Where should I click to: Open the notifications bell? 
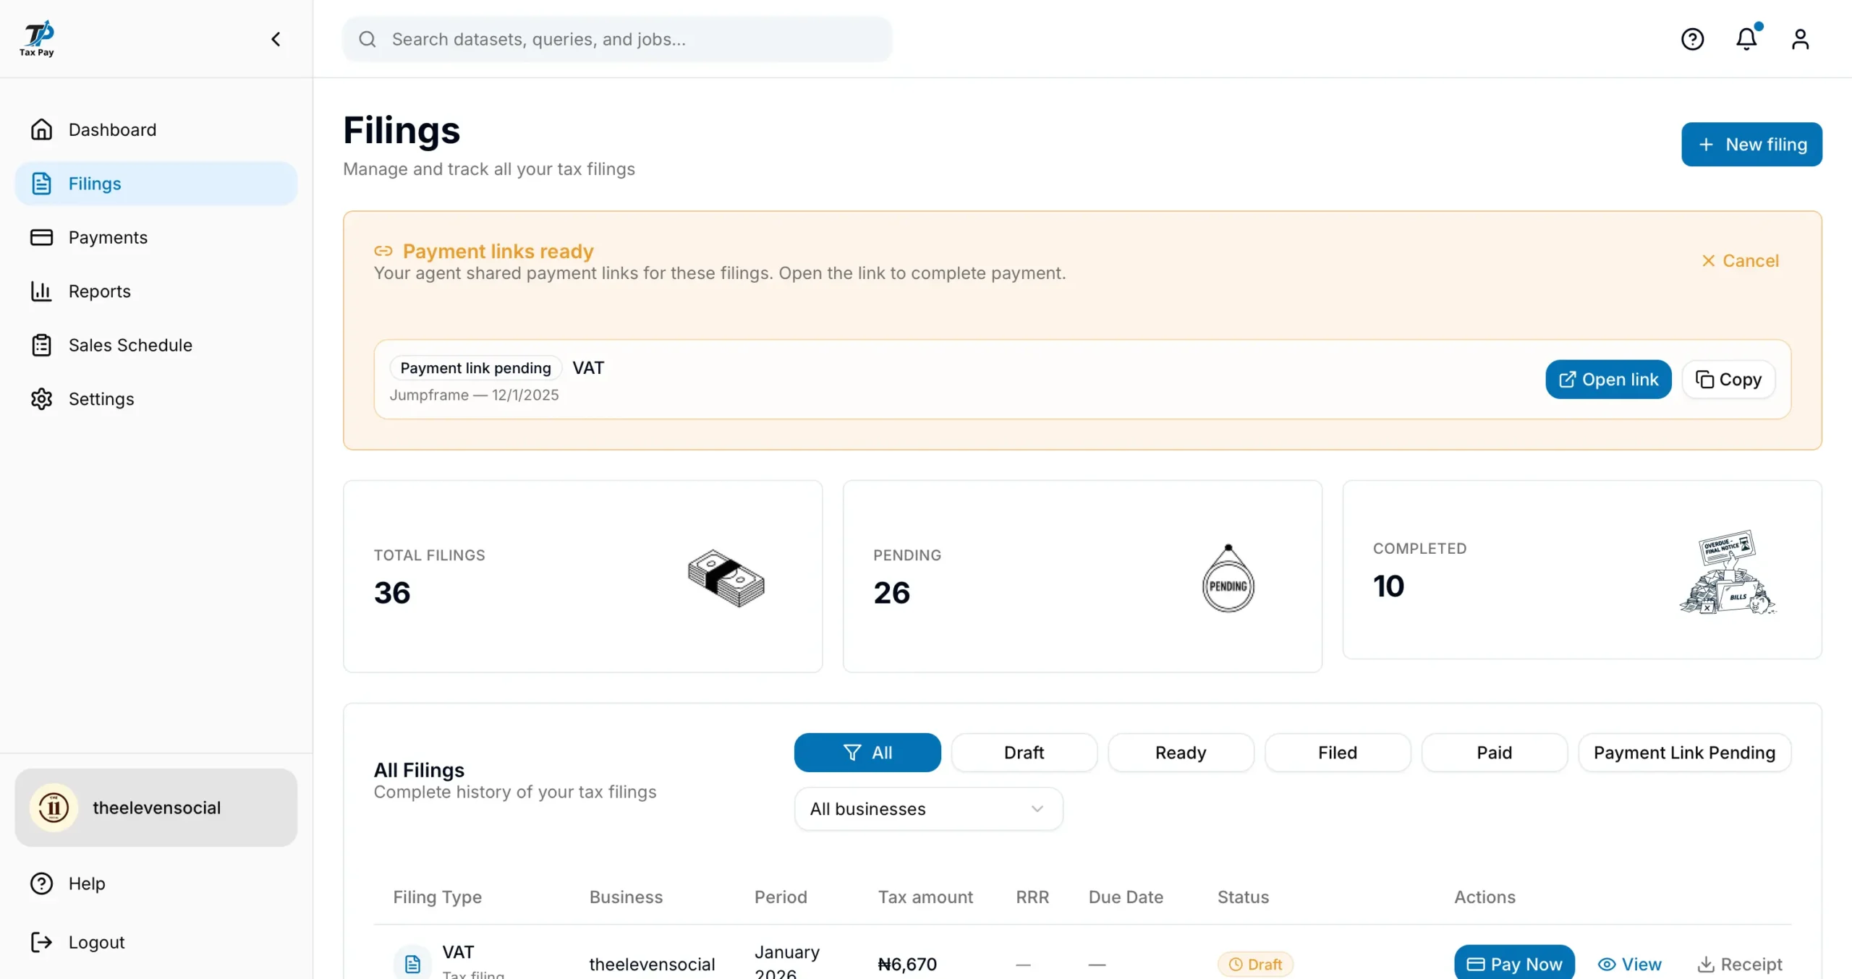coord(1746,39)
